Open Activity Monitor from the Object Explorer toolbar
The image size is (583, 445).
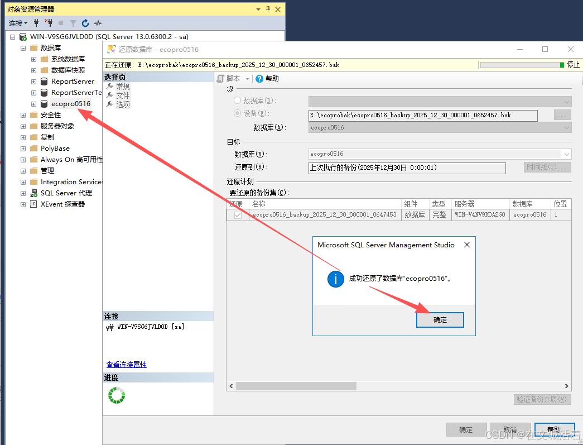coord(97,23)
